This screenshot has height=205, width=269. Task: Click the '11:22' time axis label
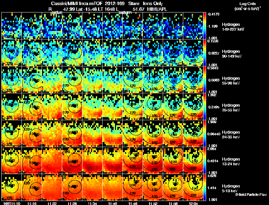click(x=52, y=204)
